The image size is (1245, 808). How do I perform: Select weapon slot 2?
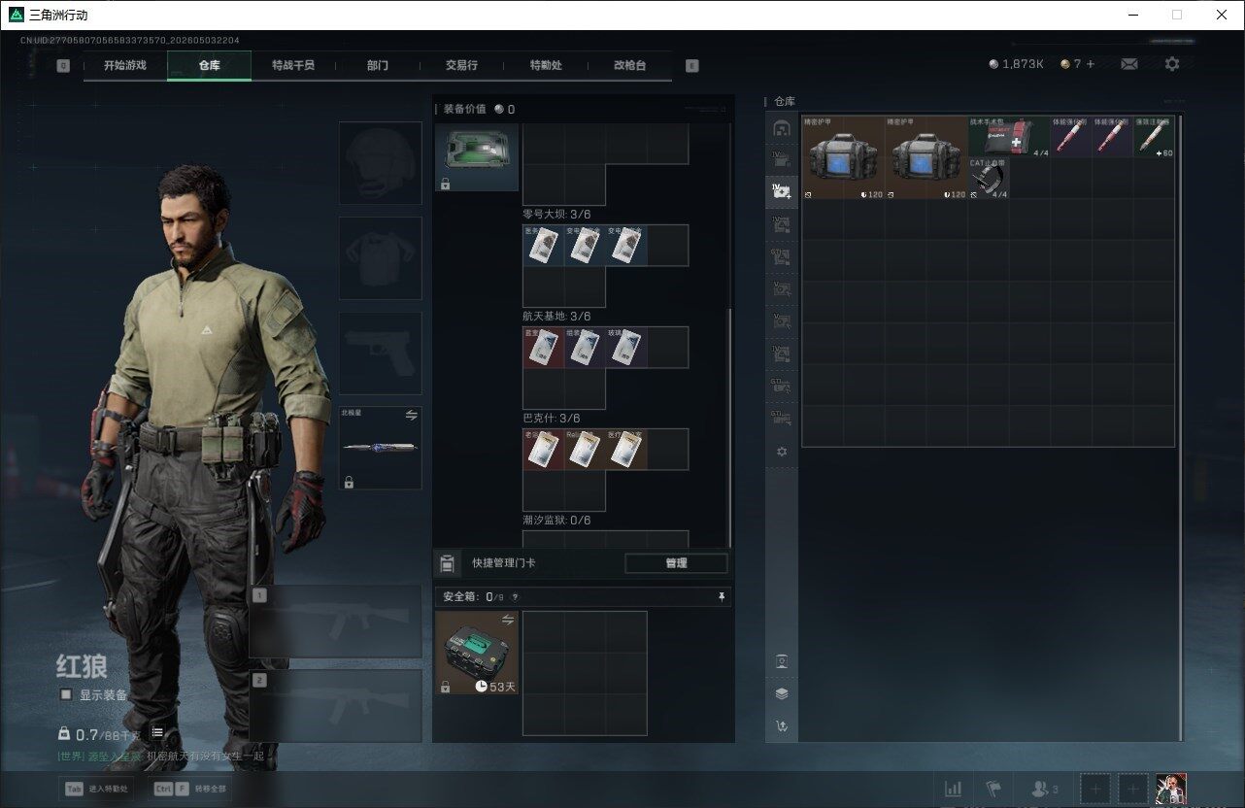click(336, 706)
